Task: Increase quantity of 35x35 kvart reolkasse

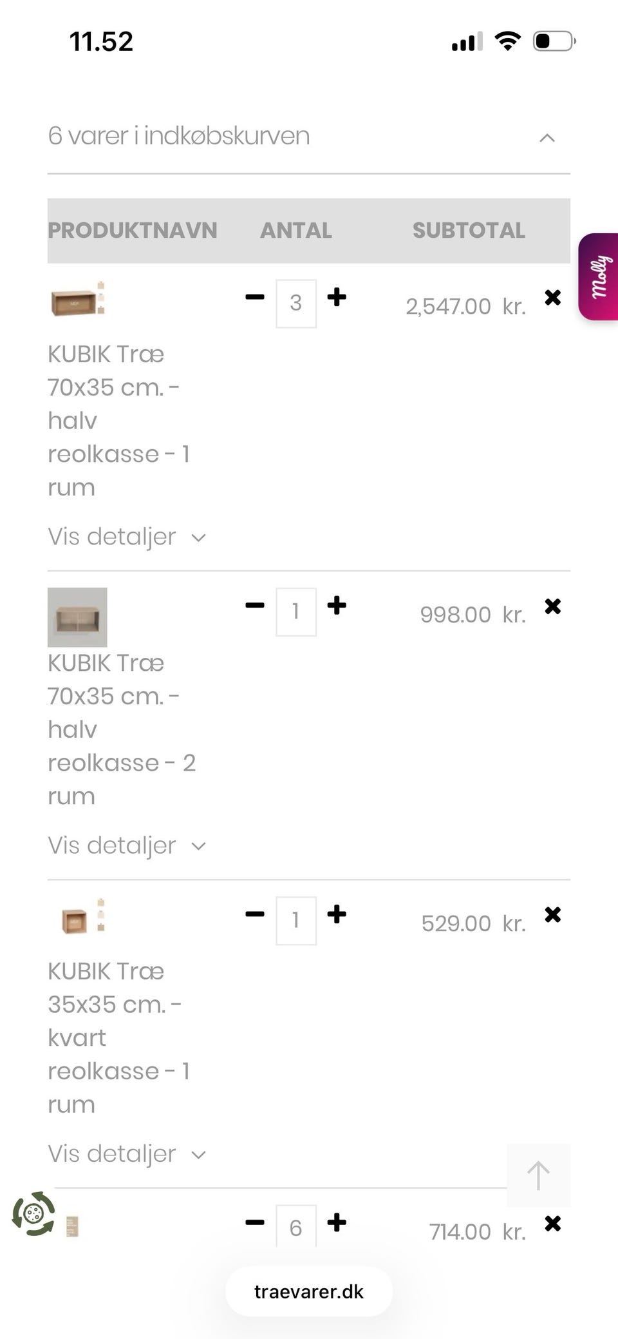Action: point(337,914)
